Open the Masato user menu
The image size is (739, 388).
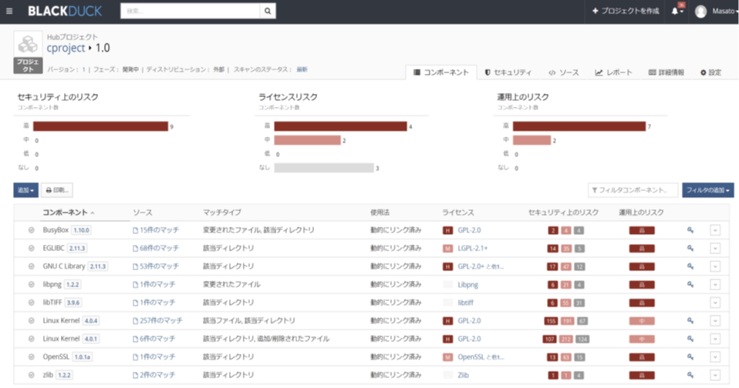[725, 11]
